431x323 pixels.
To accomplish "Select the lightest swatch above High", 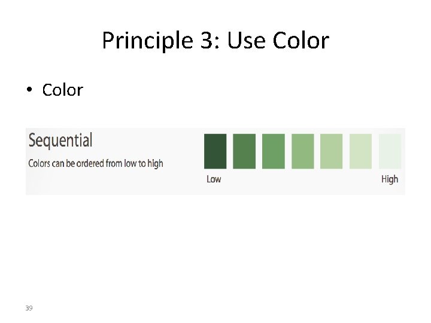I will [390, 151].
